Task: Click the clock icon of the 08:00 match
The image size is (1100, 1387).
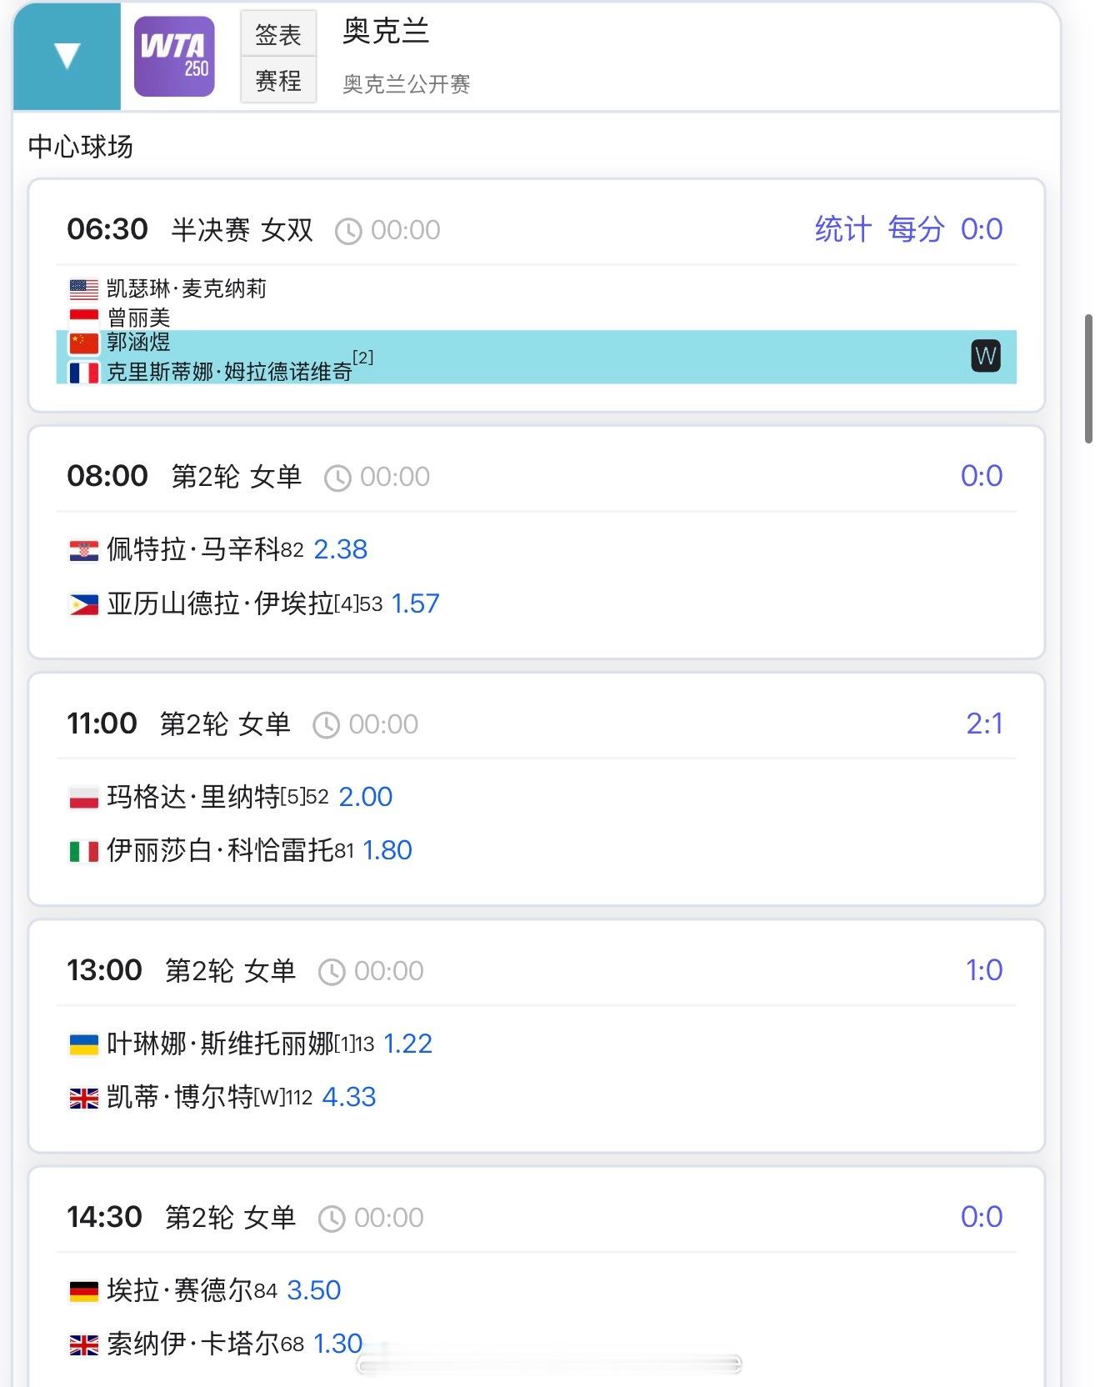Action: tap(337, 478)
